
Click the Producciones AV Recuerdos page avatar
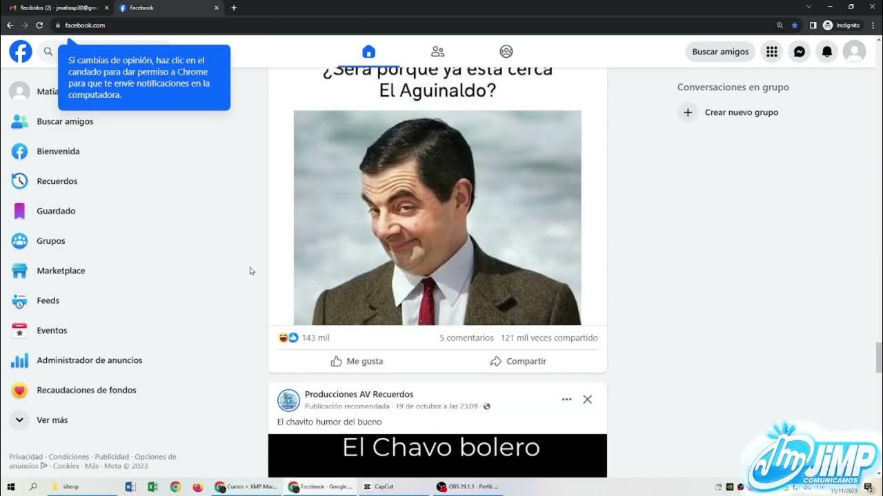(288, 400)
